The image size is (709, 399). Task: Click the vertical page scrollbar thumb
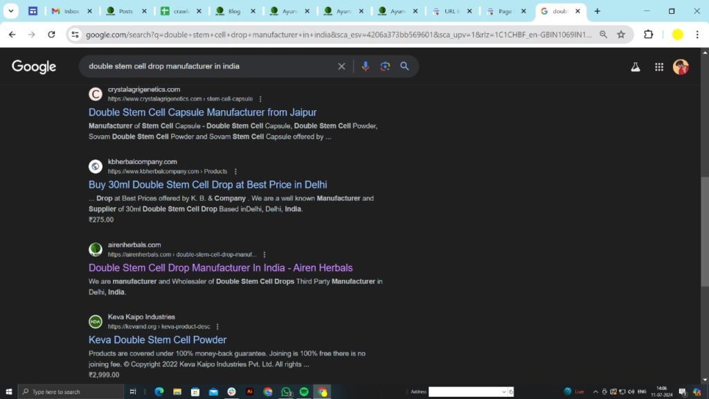[705, 231]
